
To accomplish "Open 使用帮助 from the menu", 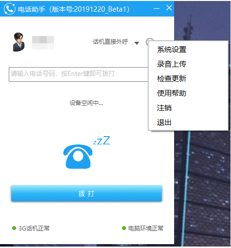I will coord(172,93).
